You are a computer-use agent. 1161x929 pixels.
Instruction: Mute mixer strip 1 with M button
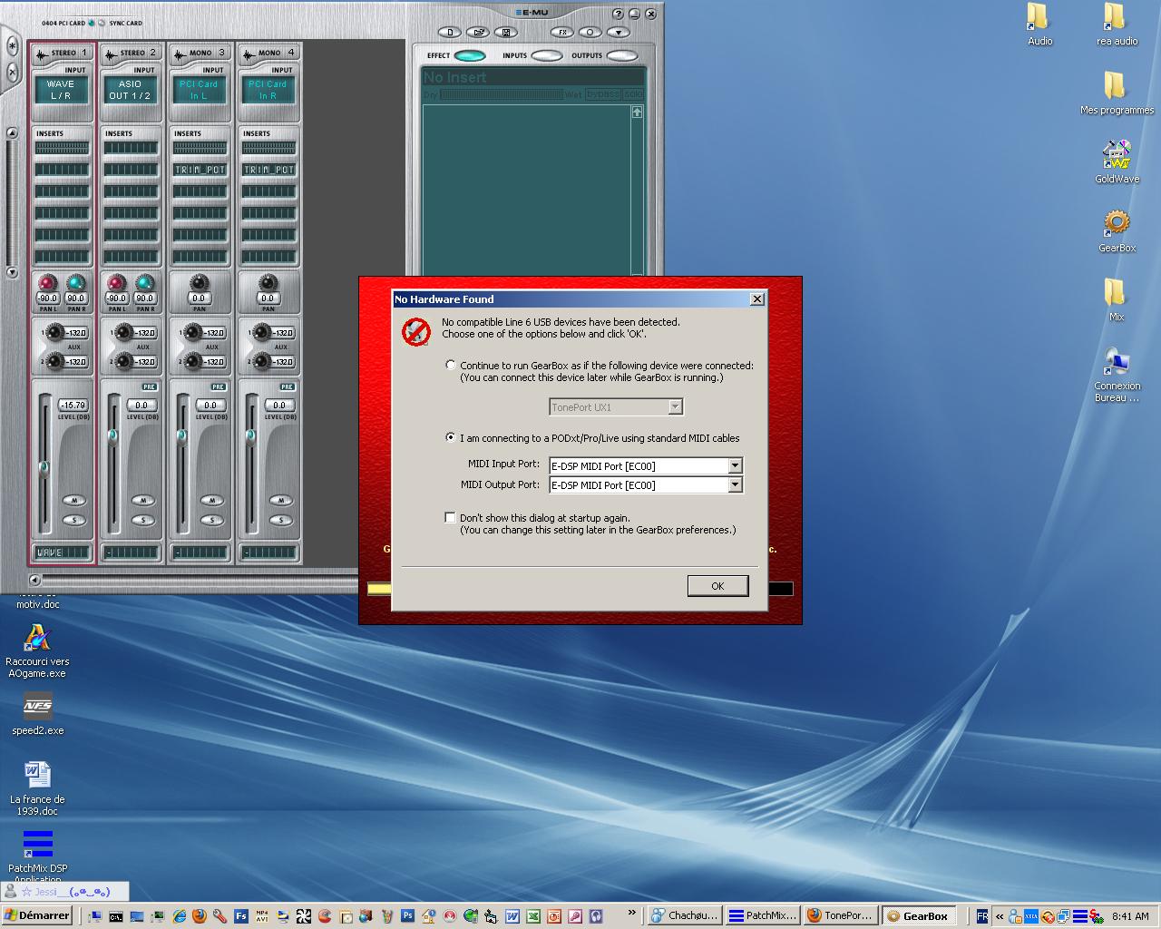tap(74, 500)
